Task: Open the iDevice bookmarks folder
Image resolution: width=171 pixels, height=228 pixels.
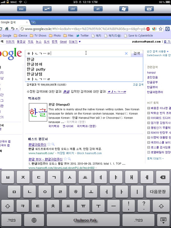Action: pos(20,36)
